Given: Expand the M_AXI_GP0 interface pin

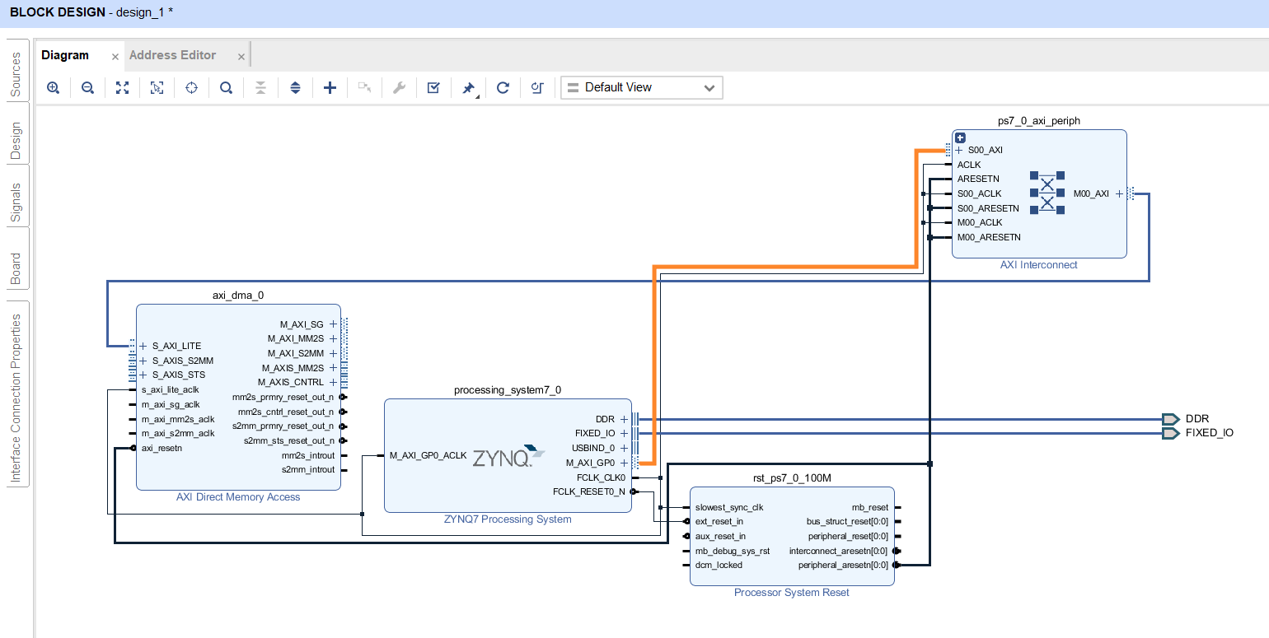Looking at the screenshot, I should tap(624, 463).
